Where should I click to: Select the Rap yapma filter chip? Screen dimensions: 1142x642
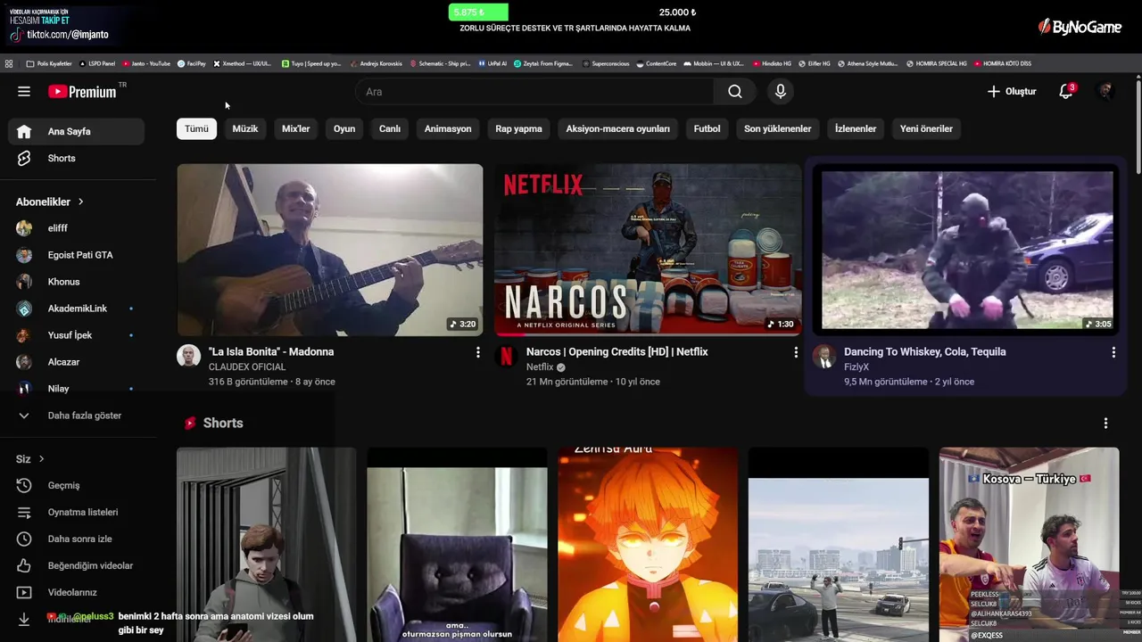point(519,128)
